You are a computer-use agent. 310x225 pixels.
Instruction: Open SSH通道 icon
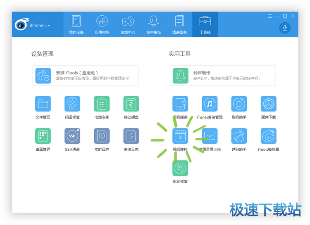coord(72,136)
